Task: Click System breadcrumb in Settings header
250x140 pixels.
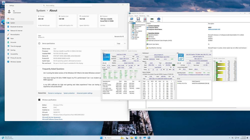Action: pos(41,10)
